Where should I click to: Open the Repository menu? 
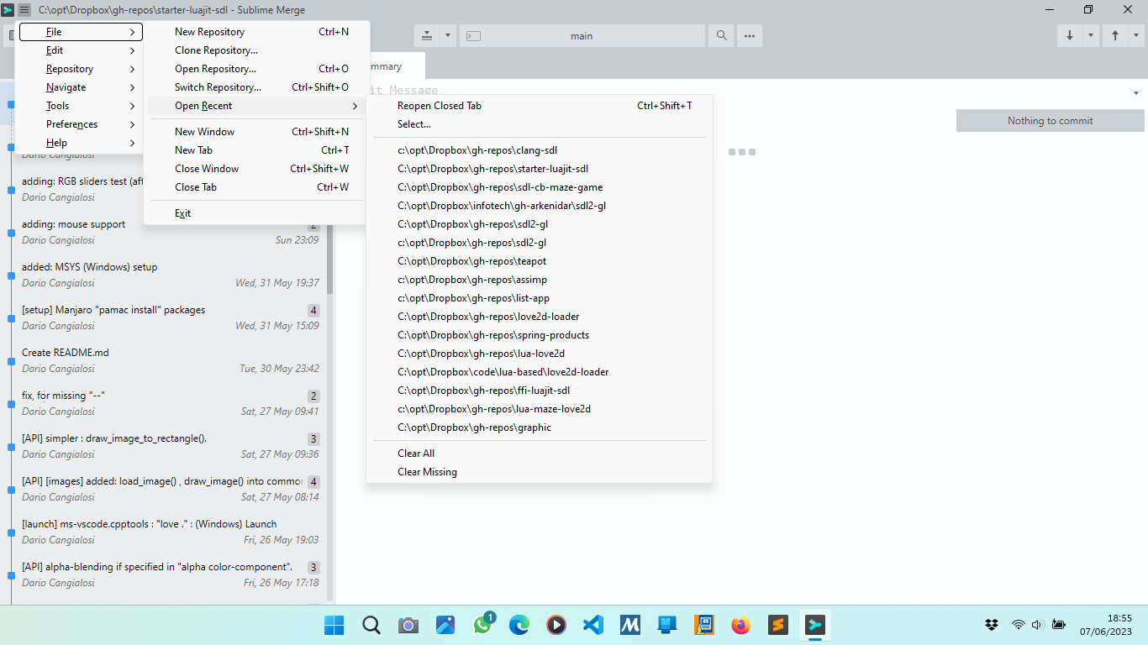point(81,69)
